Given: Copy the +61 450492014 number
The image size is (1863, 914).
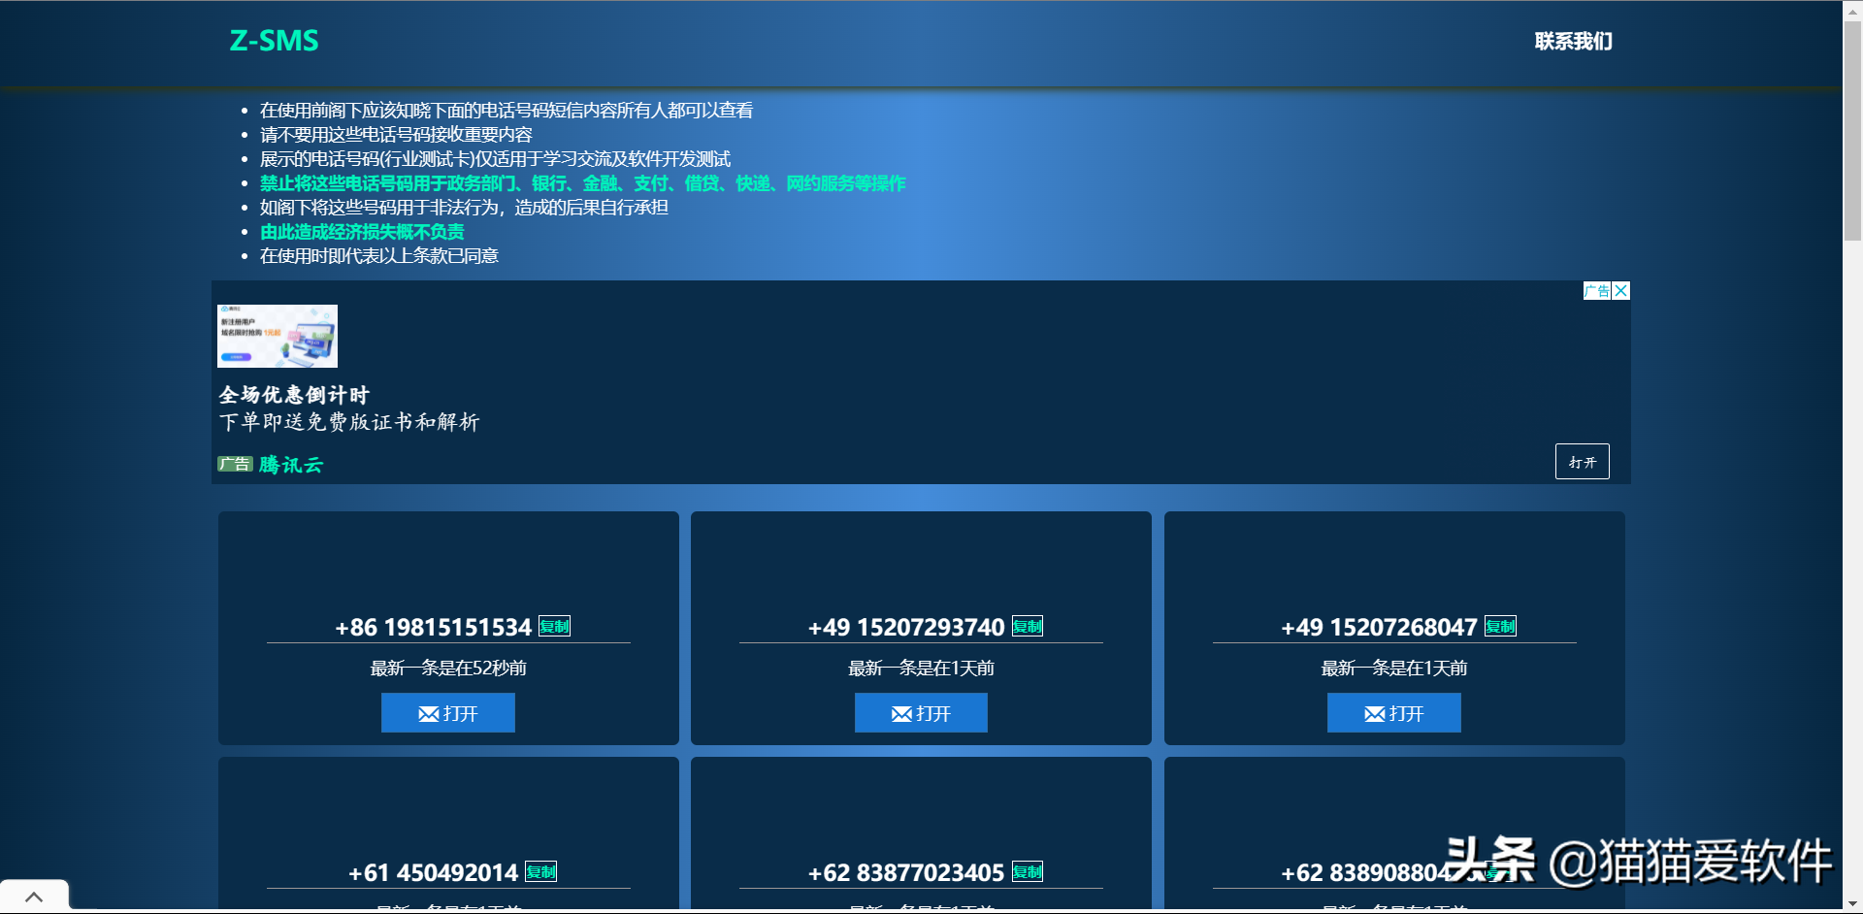Looking at the screenshot, I should 541,872.
